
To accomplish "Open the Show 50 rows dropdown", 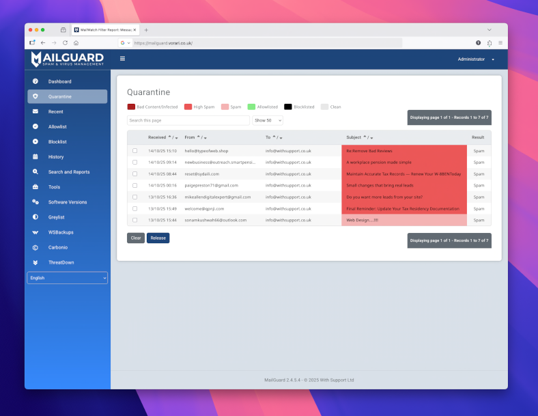I will coord(267,120).
